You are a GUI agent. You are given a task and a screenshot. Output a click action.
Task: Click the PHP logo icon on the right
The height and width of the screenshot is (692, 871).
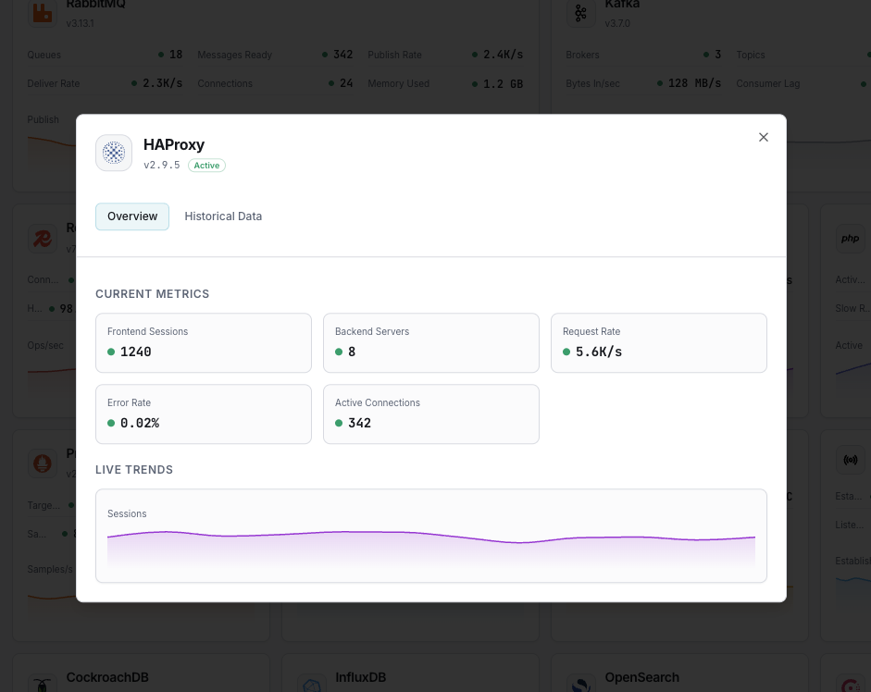849,239
